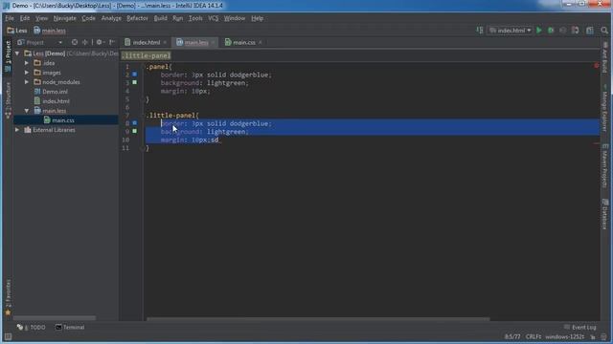
Task: Click the Project panel horizontal scrollbar
Action: [x=55, y=318]
